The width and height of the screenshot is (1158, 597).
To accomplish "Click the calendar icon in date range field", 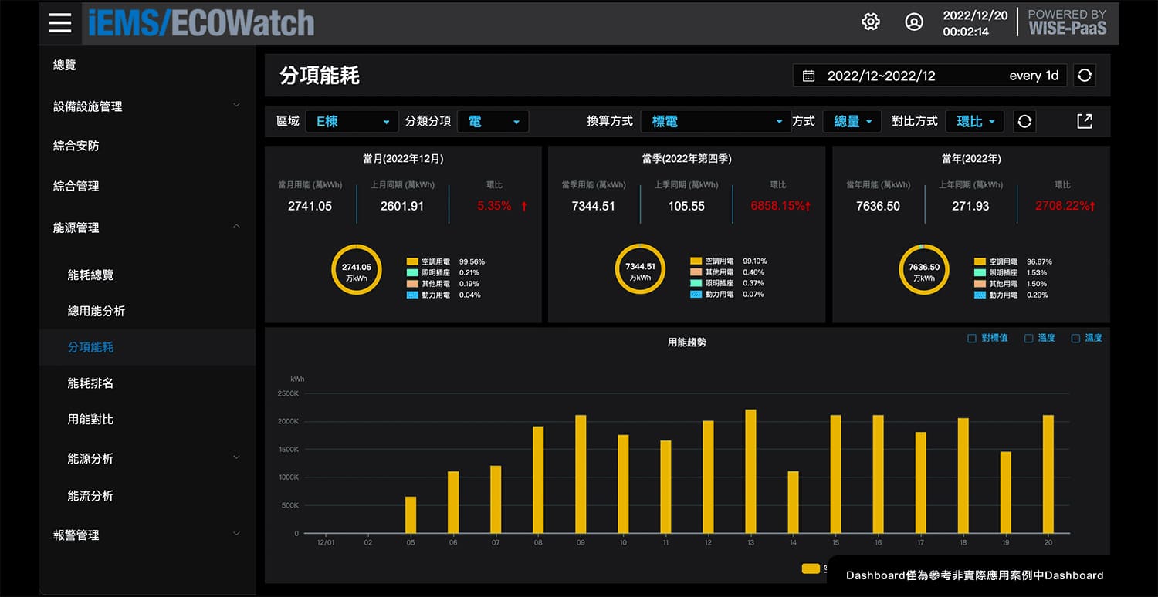I will pyautogui.click(x=808, y=76).
